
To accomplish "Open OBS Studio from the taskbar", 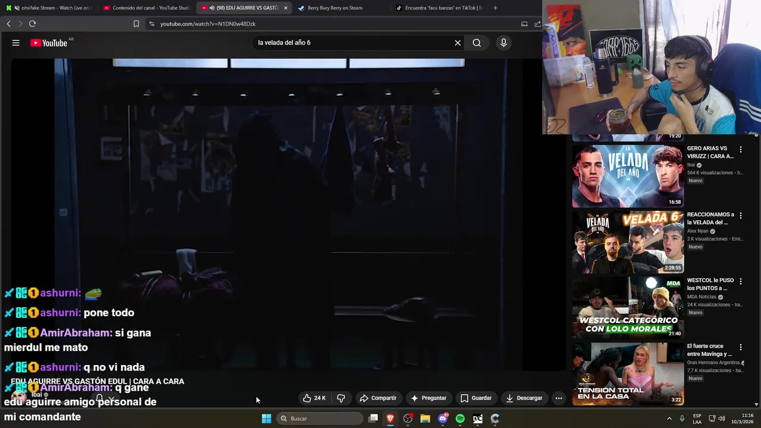I will click(x=408, y=418).
